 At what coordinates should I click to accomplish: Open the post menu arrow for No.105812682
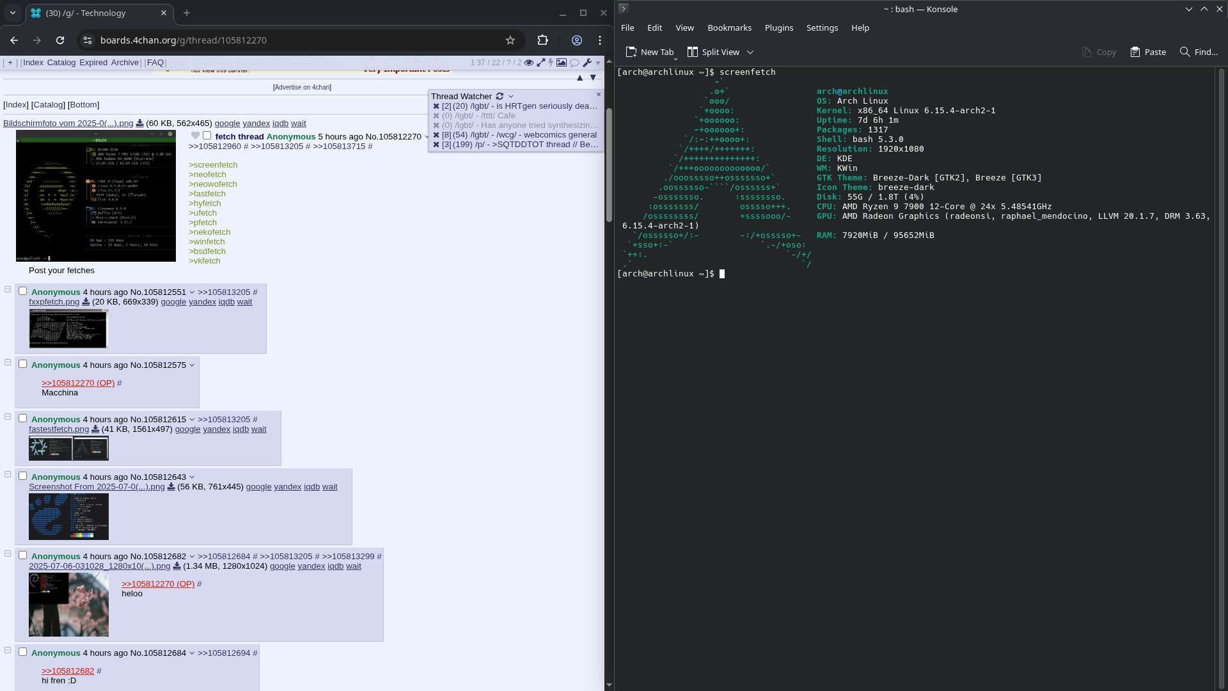click(x=192, y=557)
